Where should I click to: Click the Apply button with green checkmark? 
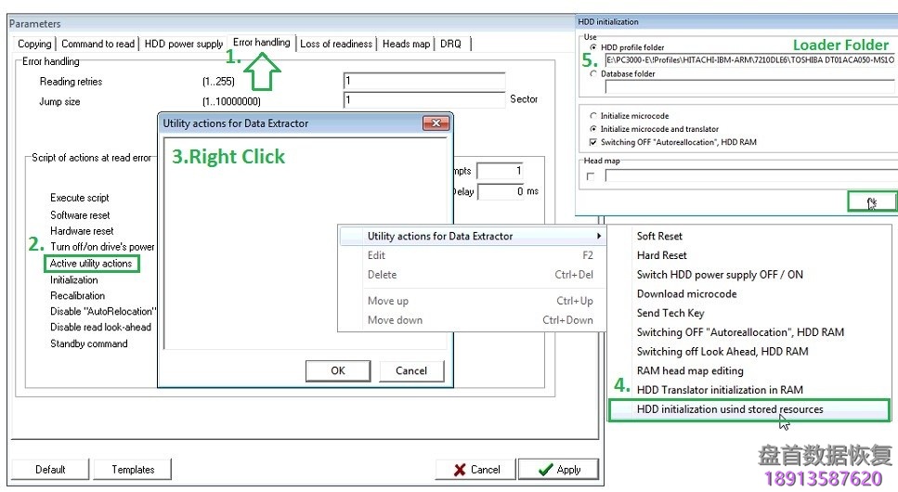[x=558, y=469]
